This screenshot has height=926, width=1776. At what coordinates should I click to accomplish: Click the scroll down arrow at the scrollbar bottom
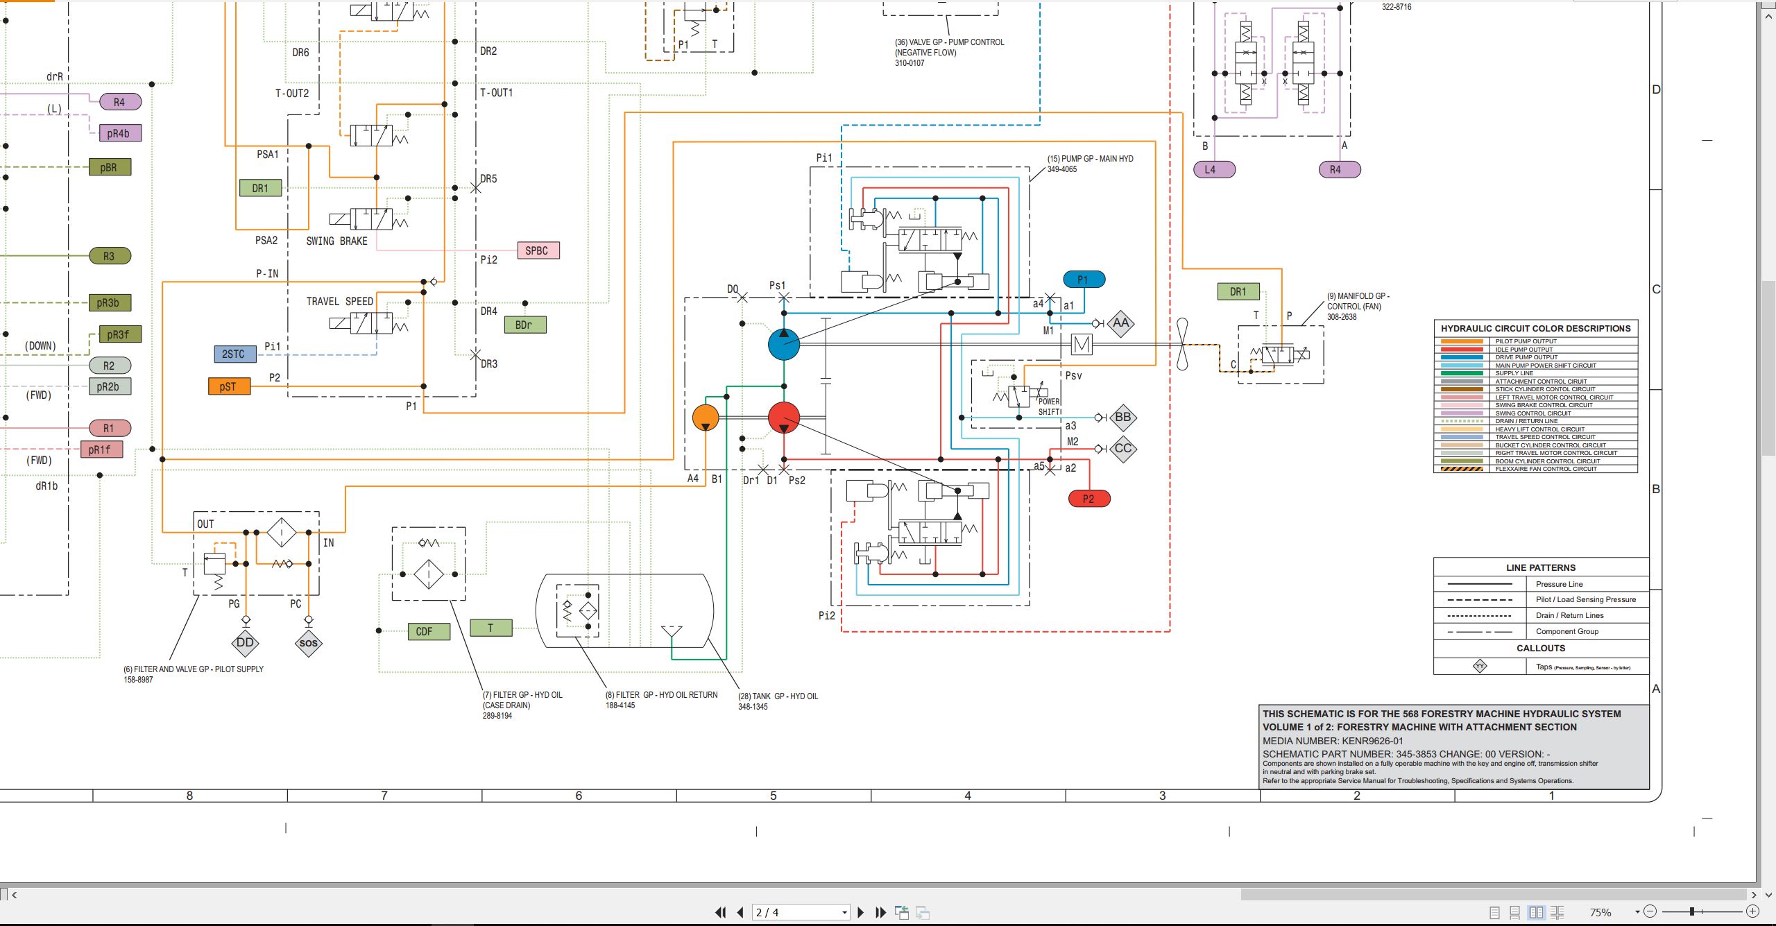1768,895
